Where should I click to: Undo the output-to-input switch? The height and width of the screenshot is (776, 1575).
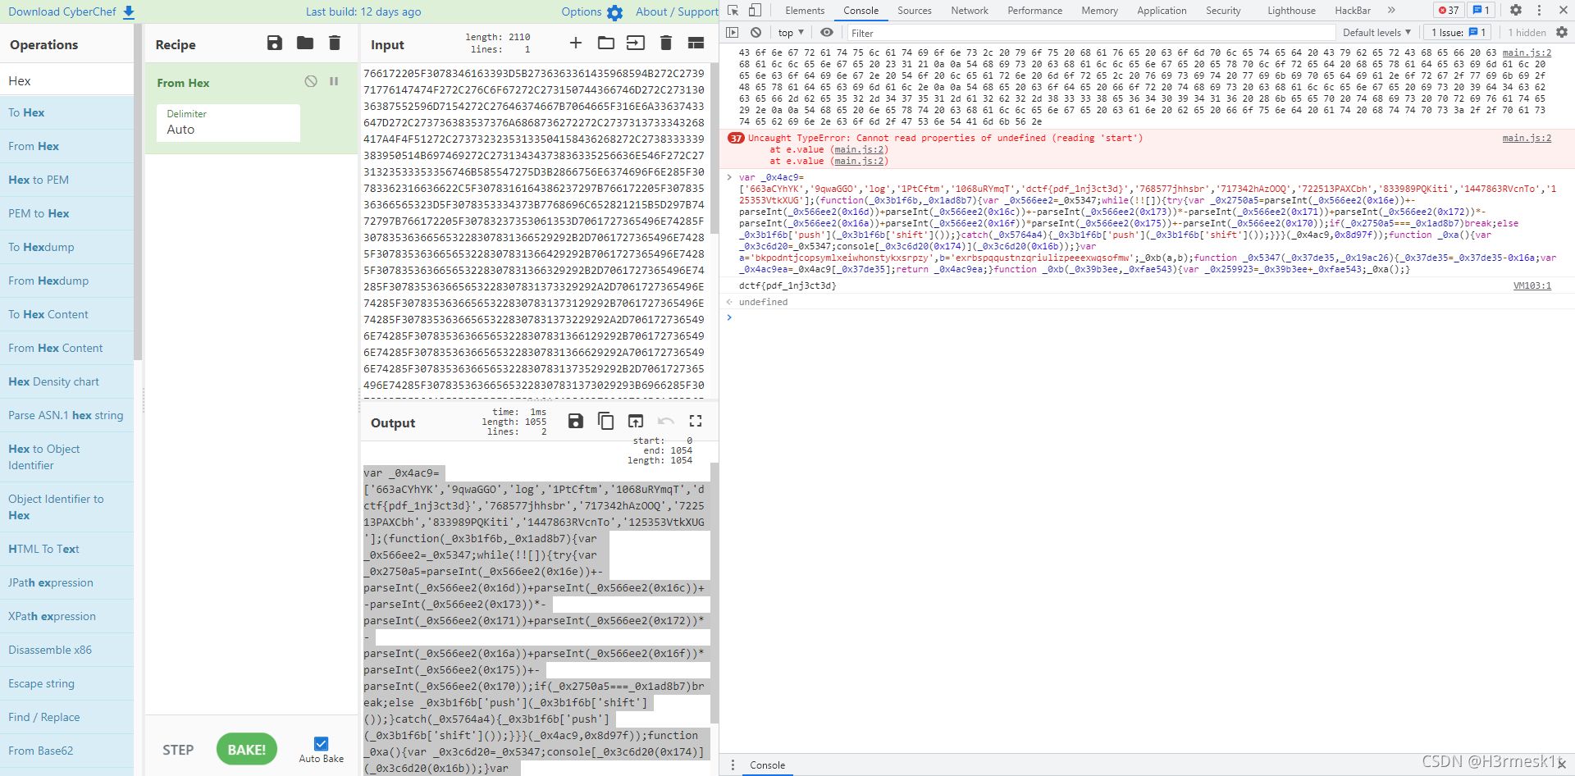pyautogui.click(x=666, y=421)
